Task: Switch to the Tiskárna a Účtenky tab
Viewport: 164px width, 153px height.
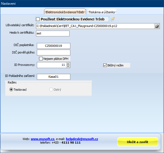Action: pos(102,12)
